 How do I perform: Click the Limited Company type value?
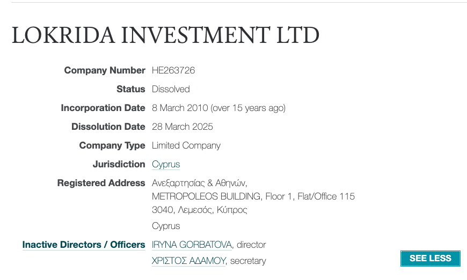(x=186, y=145)
